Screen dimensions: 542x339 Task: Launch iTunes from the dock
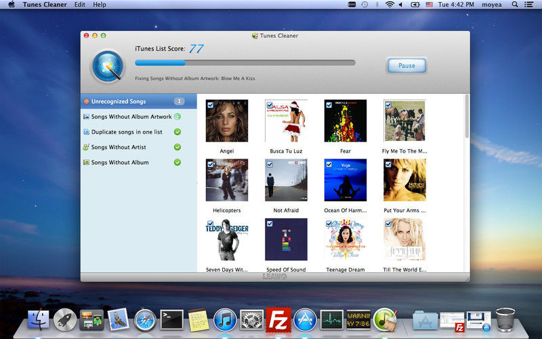click(225, 320)
